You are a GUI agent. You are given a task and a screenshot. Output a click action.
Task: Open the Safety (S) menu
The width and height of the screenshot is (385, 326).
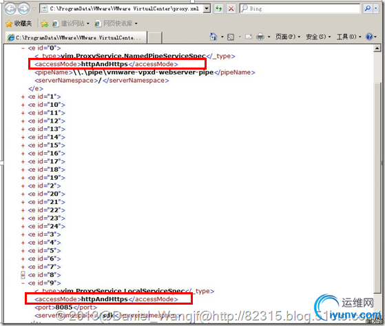(318, 37)
